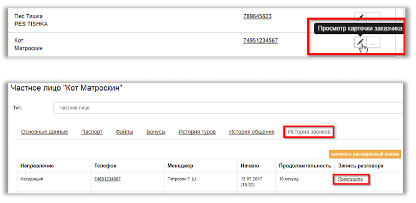The width and height of the screenshot is (416, 203).
Task: Select the Менеджер column header
Action: [x=182, y=166]
